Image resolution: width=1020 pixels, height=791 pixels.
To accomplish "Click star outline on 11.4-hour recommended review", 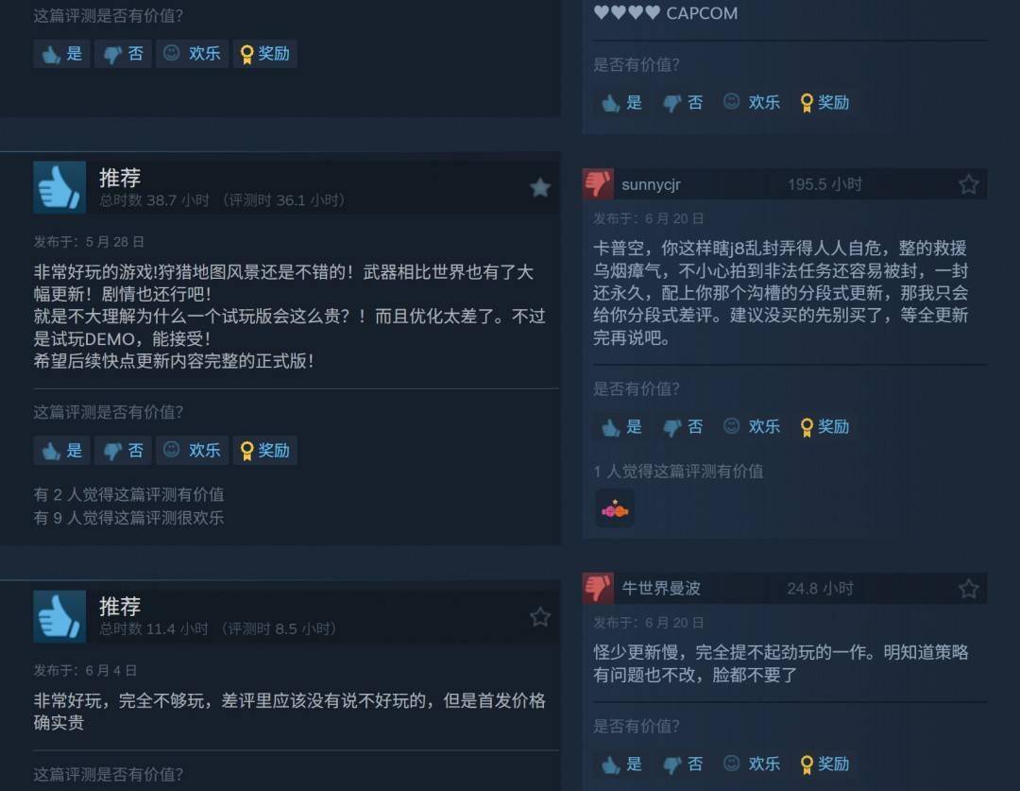I will [x=540, y=616].
